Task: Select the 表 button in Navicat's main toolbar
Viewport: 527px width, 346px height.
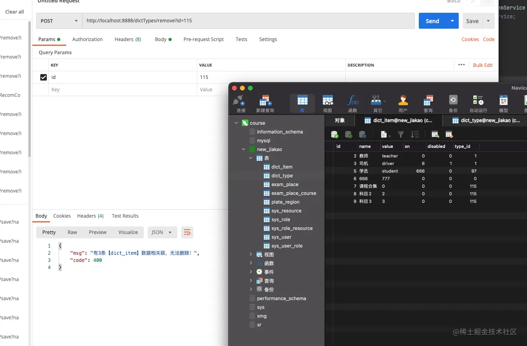Action: (302, 104)
